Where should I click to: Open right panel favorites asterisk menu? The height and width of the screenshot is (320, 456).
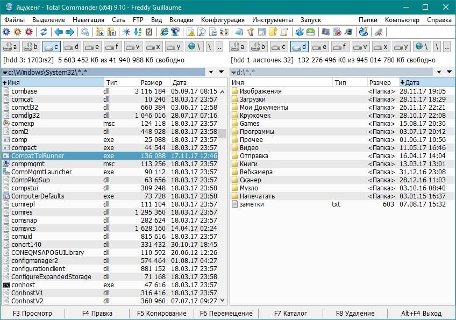tap(439, 72)
